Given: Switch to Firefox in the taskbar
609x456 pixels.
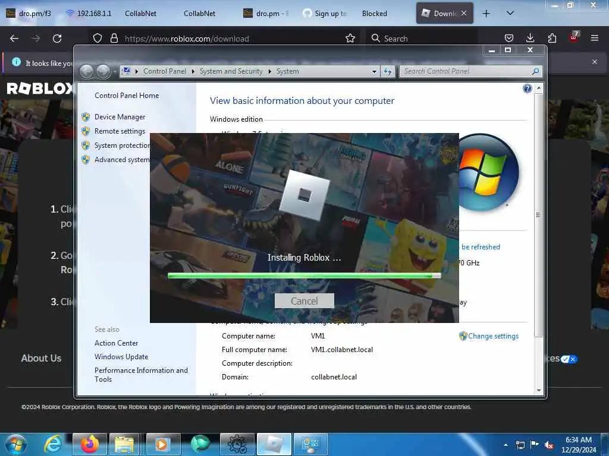Looking at the screenshot, I should click(x=90, y=444).
